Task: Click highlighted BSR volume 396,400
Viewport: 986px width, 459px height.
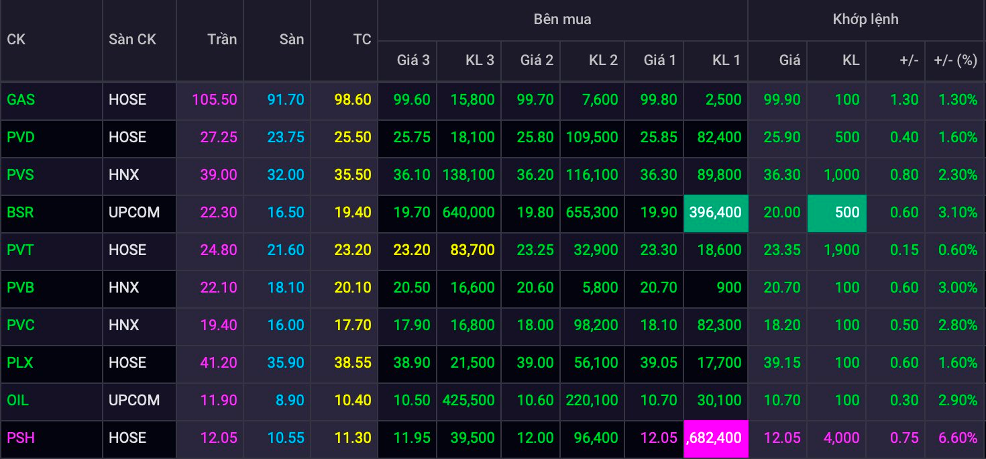Action: pyautogui.click(x=716, y=212)
